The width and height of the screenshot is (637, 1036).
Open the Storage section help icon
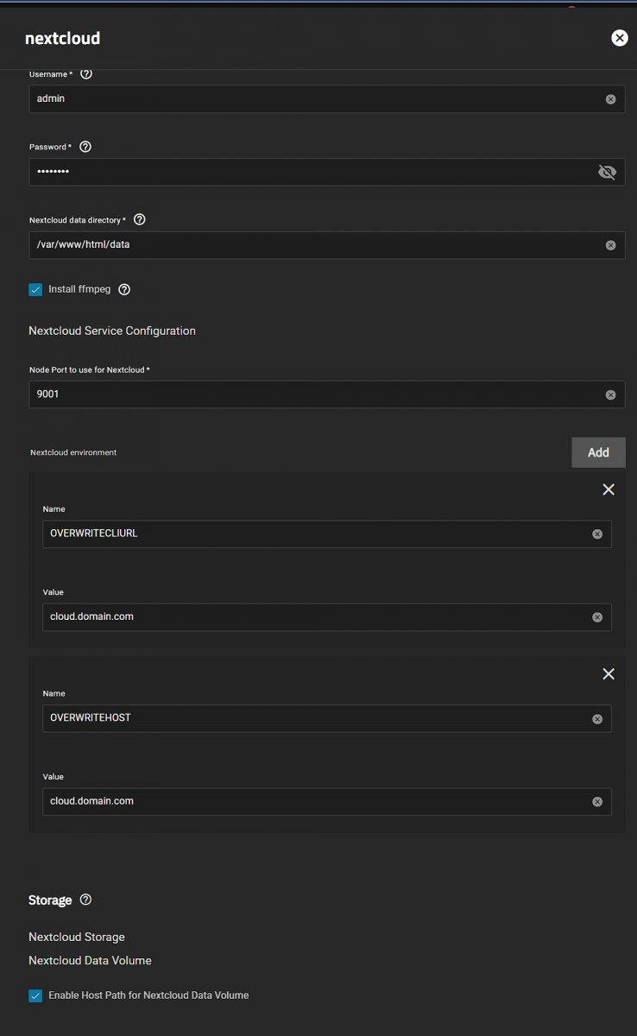(x=85, y=900)
